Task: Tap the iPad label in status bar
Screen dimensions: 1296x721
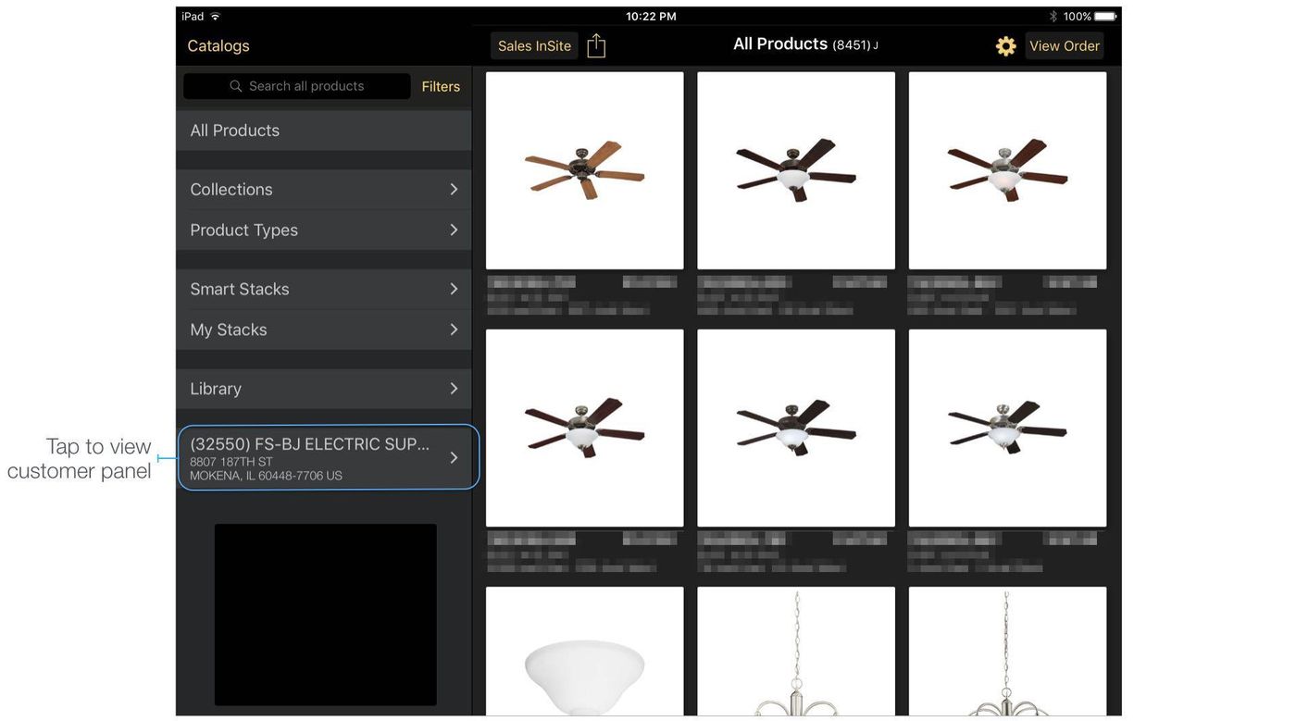Action: (193, 17)
